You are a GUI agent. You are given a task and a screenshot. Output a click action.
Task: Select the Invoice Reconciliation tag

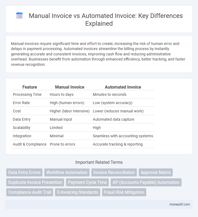coord(114,172)
